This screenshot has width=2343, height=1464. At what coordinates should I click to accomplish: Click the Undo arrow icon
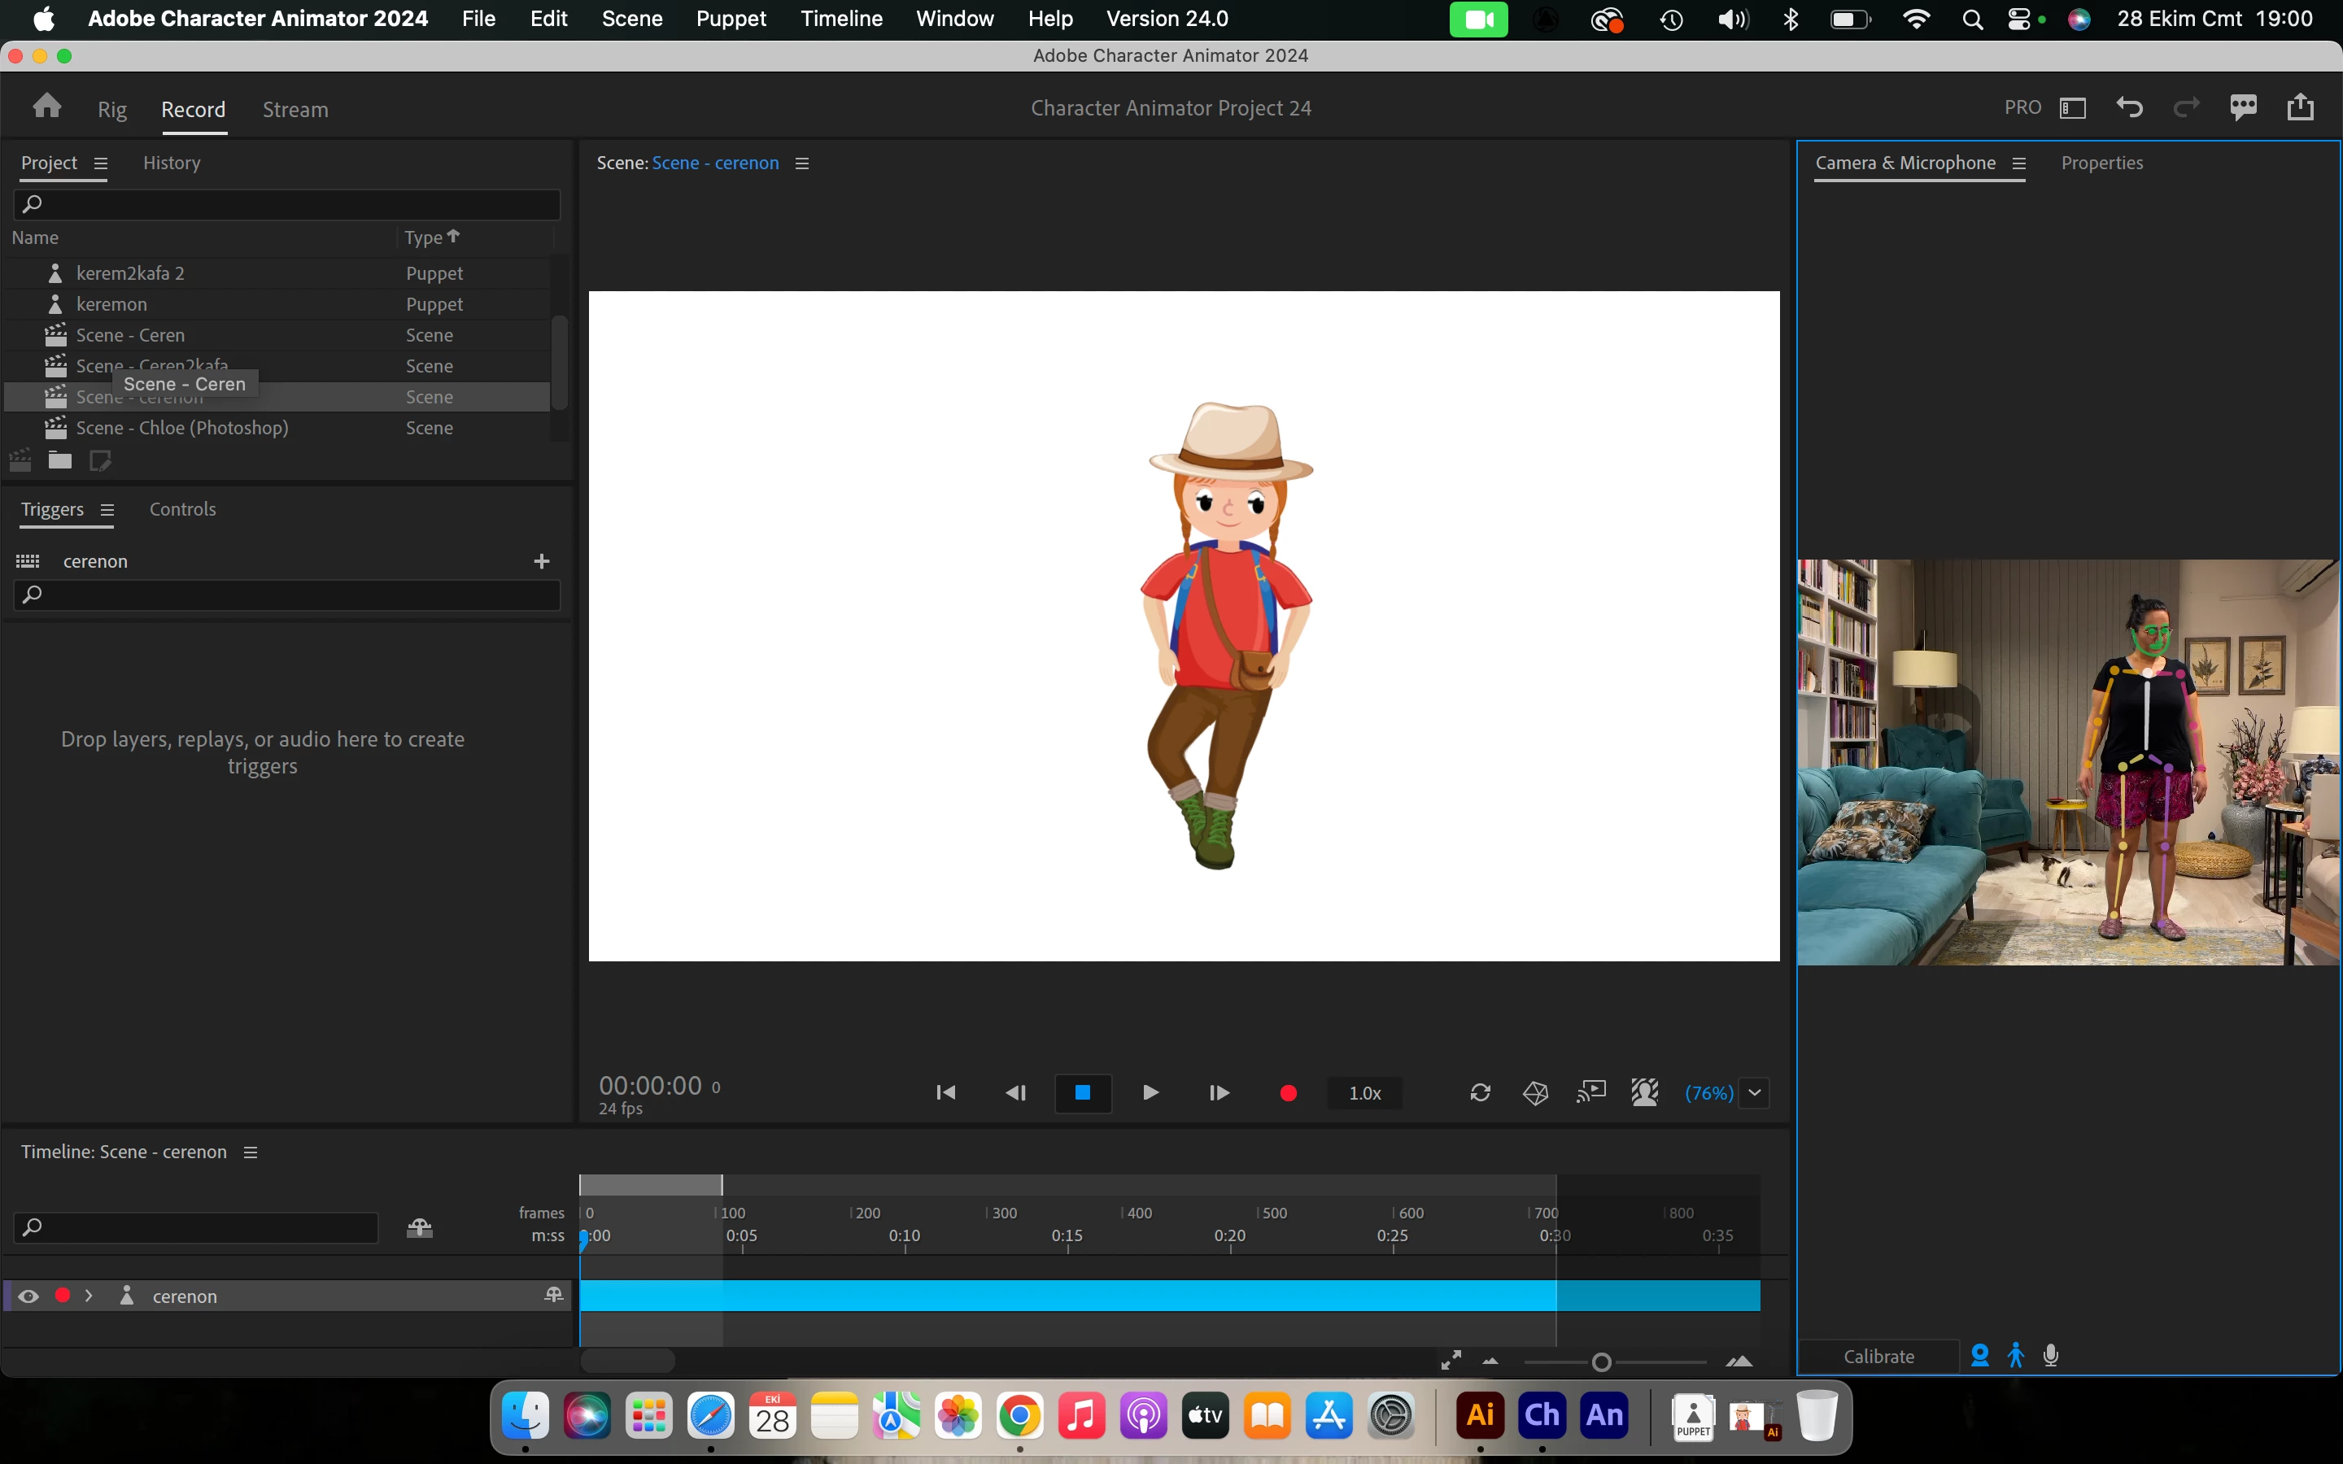[2129, 107]
